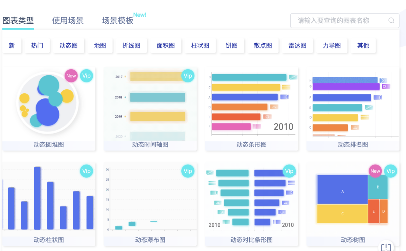Select the 地图 category filter

point(99,45)
